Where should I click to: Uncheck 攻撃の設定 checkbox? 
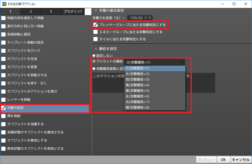[3, 108]
